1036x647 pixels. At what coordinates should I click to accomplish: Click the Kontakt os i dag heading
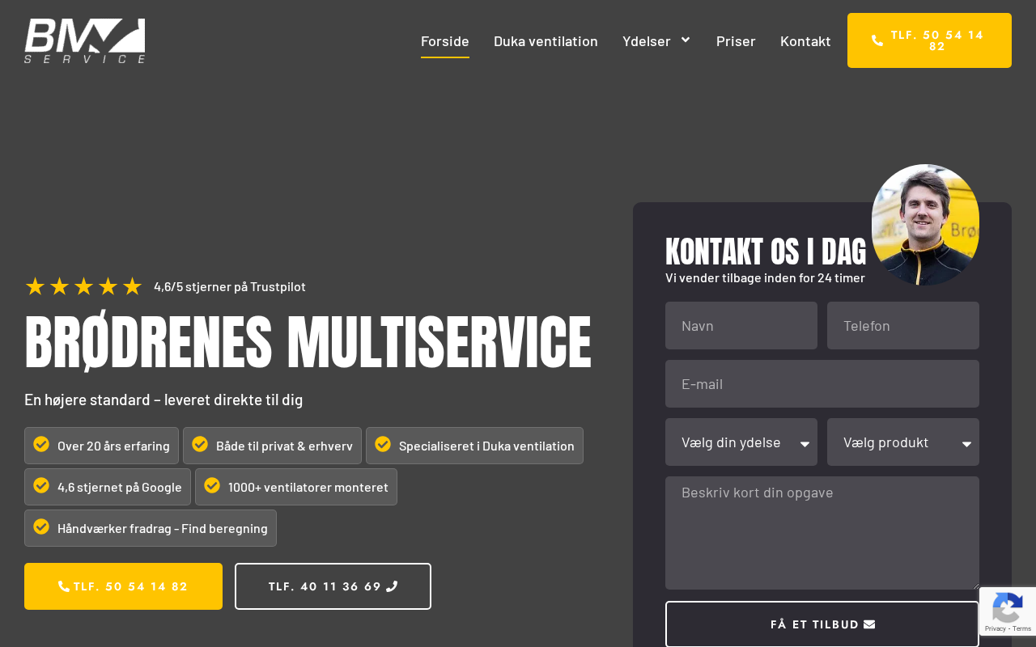pyautogui.click(x=766, y=252)
